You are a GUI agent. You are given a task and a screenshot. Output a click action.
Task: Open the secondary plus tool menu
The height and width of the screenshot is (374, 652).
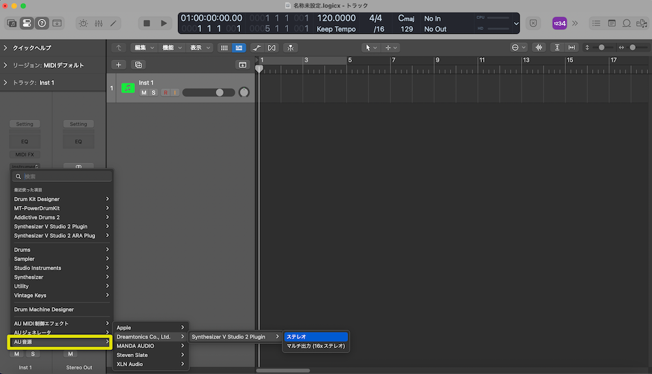pos(391,48)
